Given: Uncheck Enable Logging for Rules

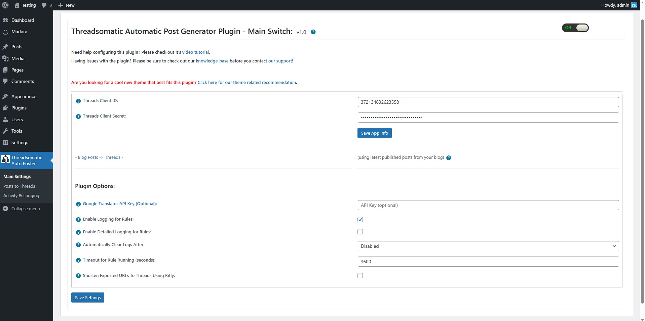Looking at the screenshot, I should (x=360, y=220).
